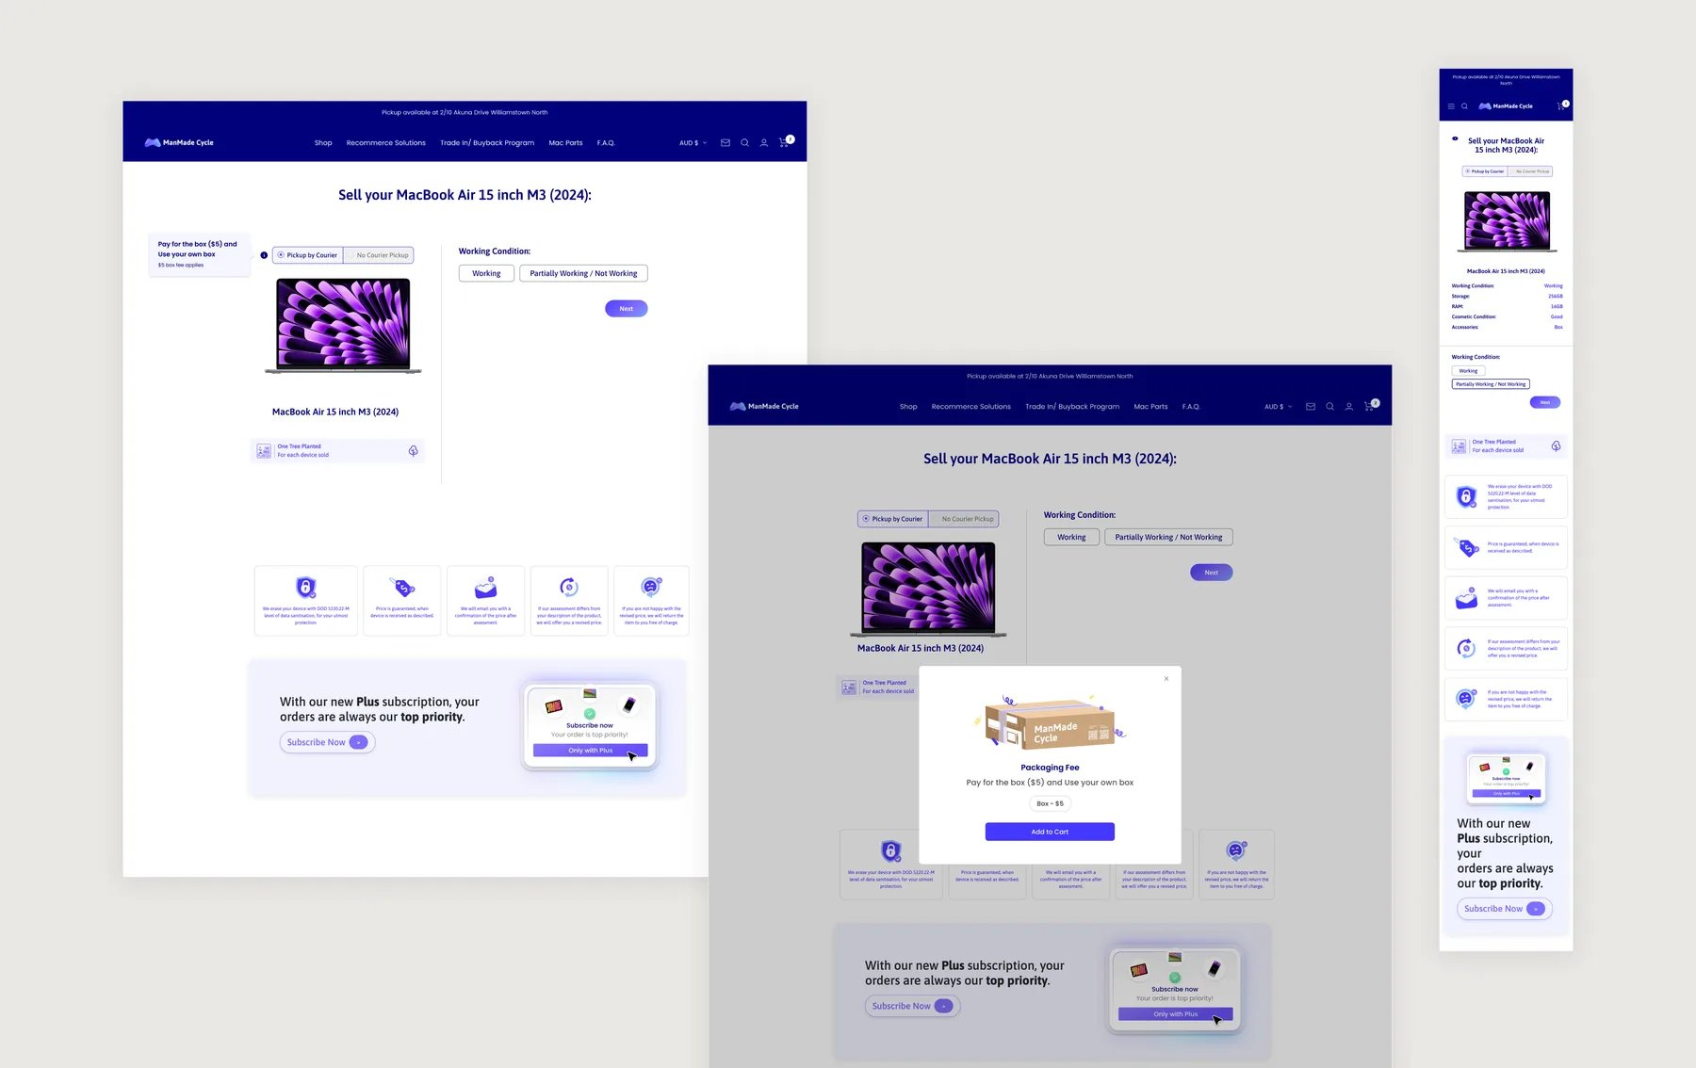Open Mac Parts in the popup page nav

(1150, 407)
